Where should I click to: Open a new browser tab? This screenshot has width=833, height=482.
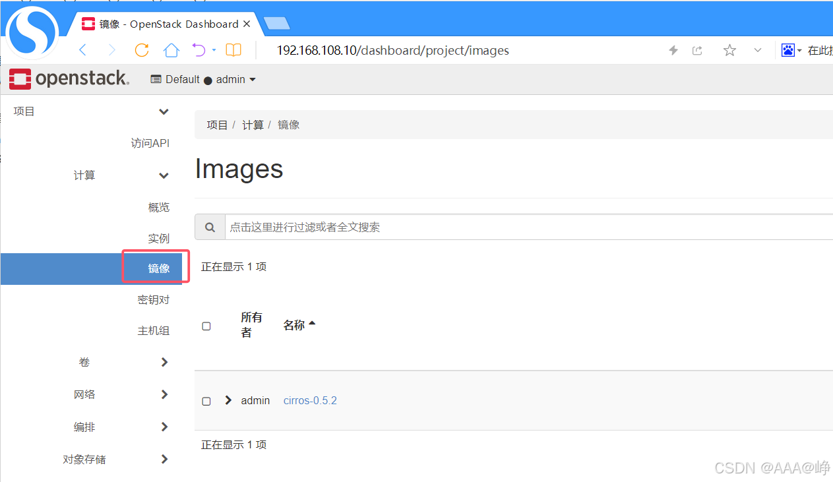tap(276, 24)
